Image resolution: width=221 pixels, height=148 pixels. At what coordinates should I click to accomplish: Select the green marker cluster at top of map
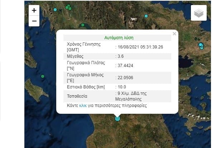[68, 7]
